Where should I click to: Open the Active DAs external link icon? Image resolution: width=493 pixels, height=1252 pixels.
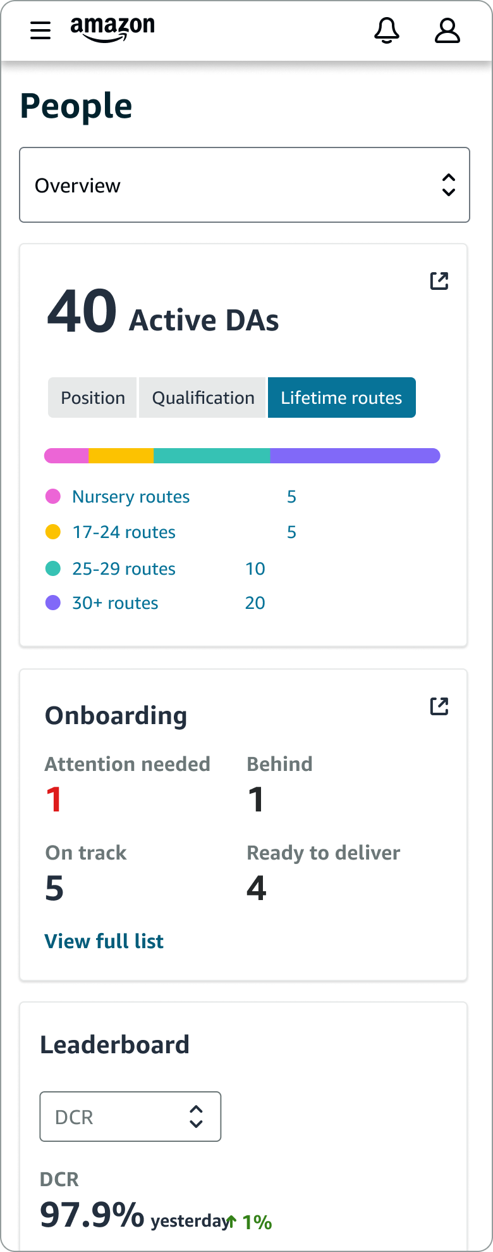point(439,280)
